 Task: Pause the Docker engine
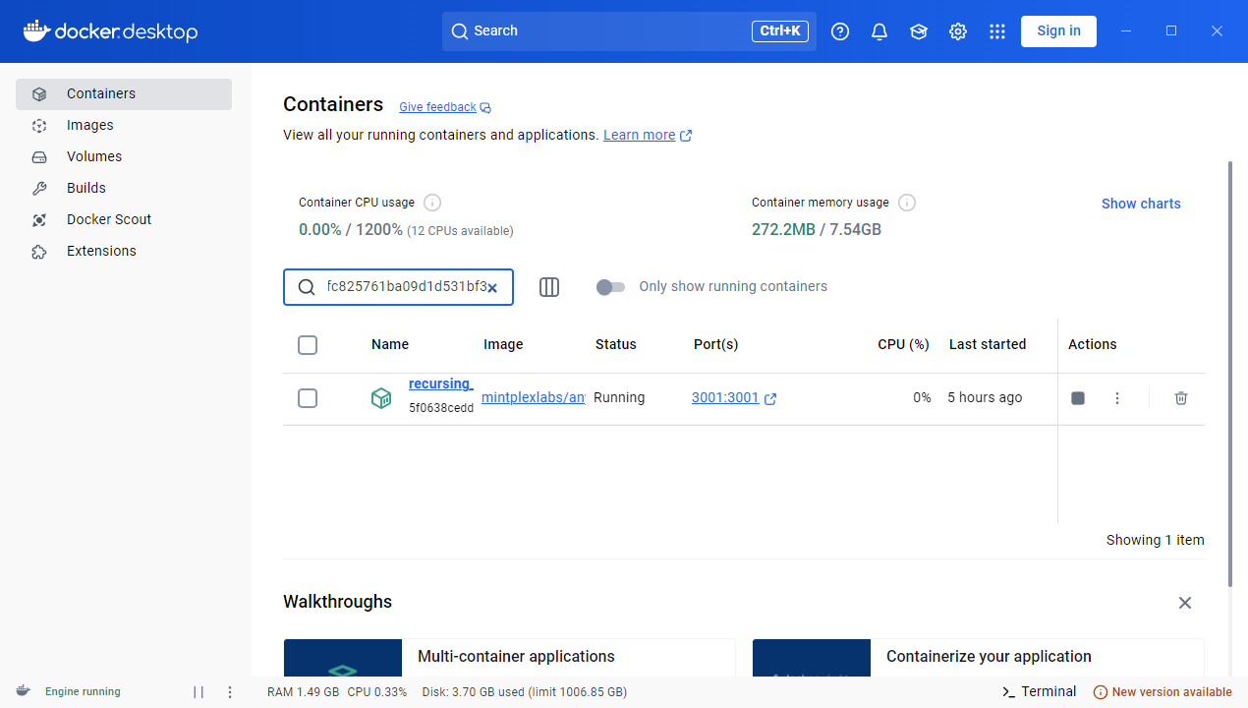199,692
